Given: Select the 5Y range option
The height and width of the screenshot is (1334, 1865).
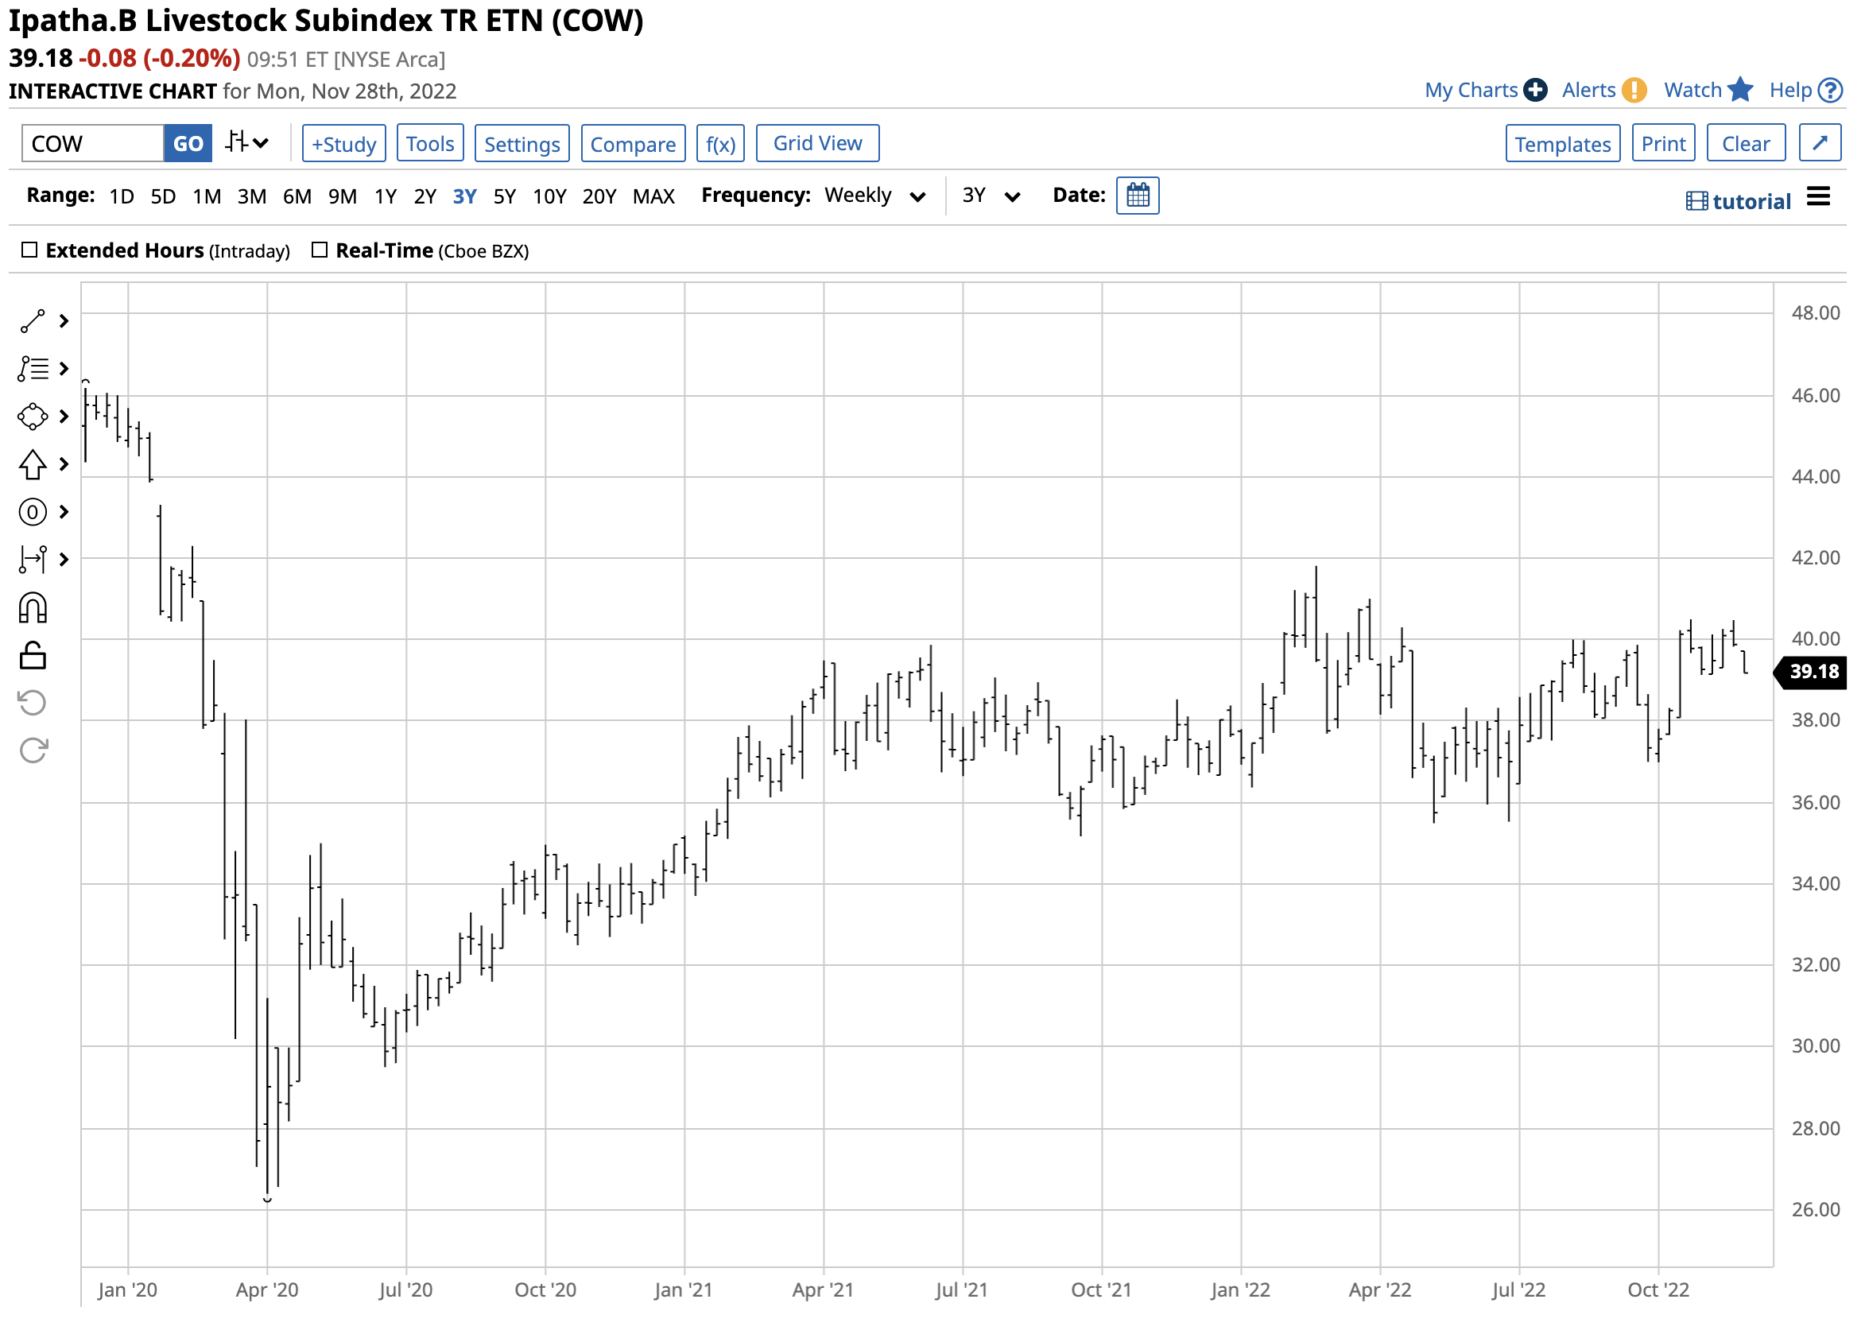Looking at the screenshot, I should 504,196.
